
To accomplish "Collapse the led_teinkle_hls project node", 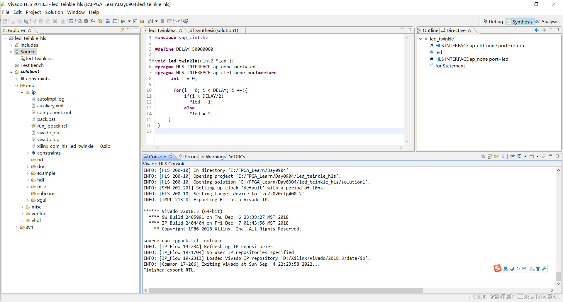I will tap(5, 38).
